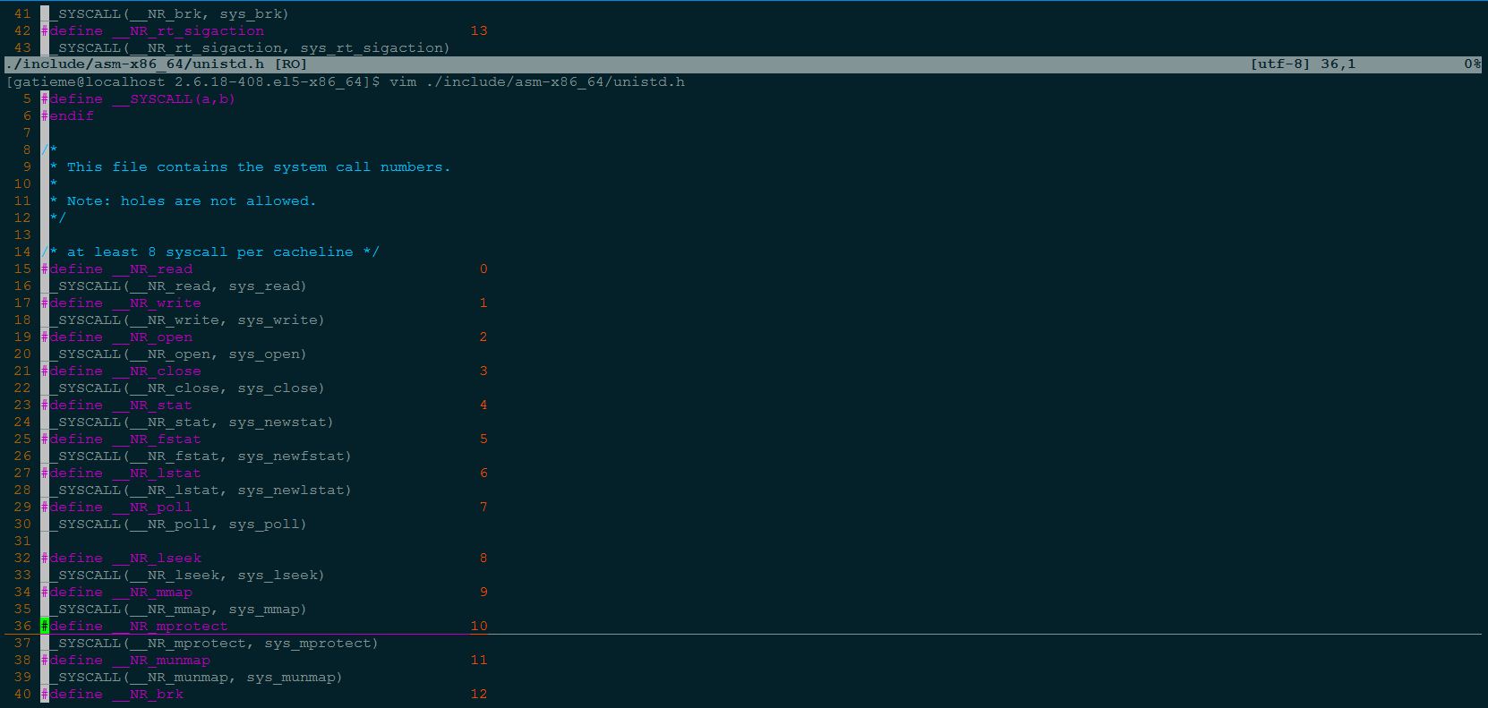1488x708 pixels.
Task: Select the value 11 for __NR_munmap
Action: coord(479,660)
